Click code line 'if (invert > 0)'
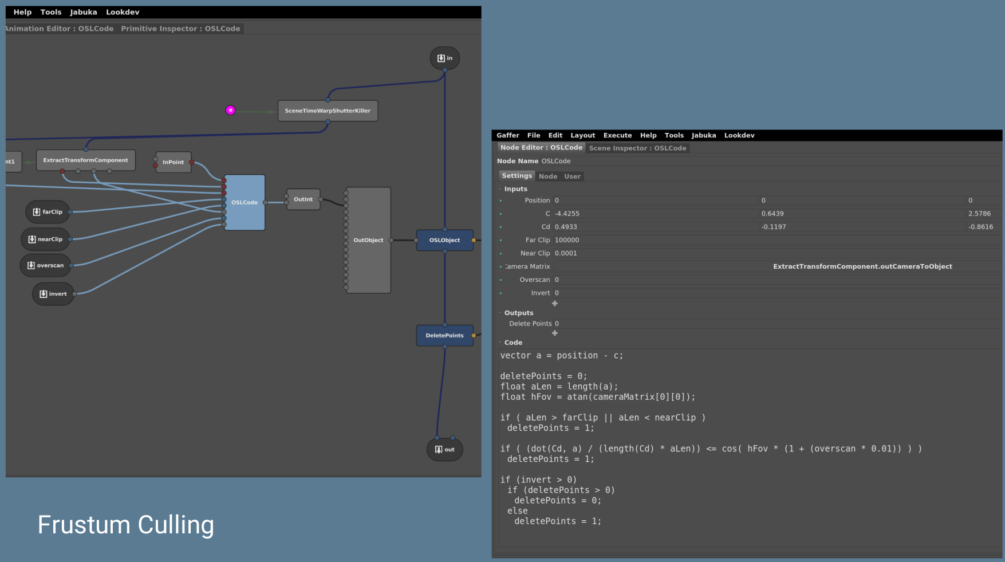This screenshot has width=1005, height=562. click(x=538, y=480)
